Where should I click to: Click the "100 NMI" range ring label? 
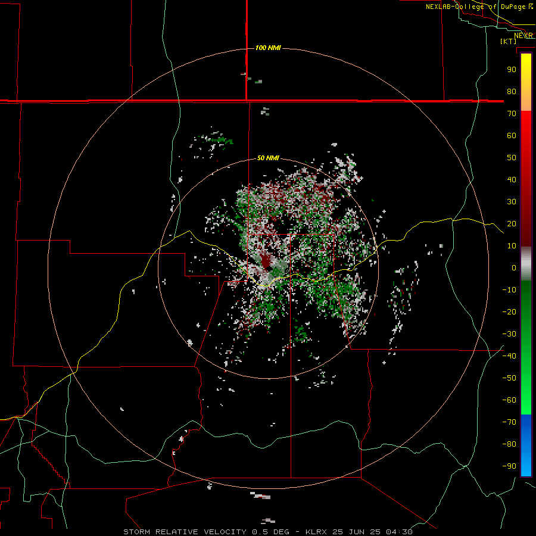[x=268, y=48]
